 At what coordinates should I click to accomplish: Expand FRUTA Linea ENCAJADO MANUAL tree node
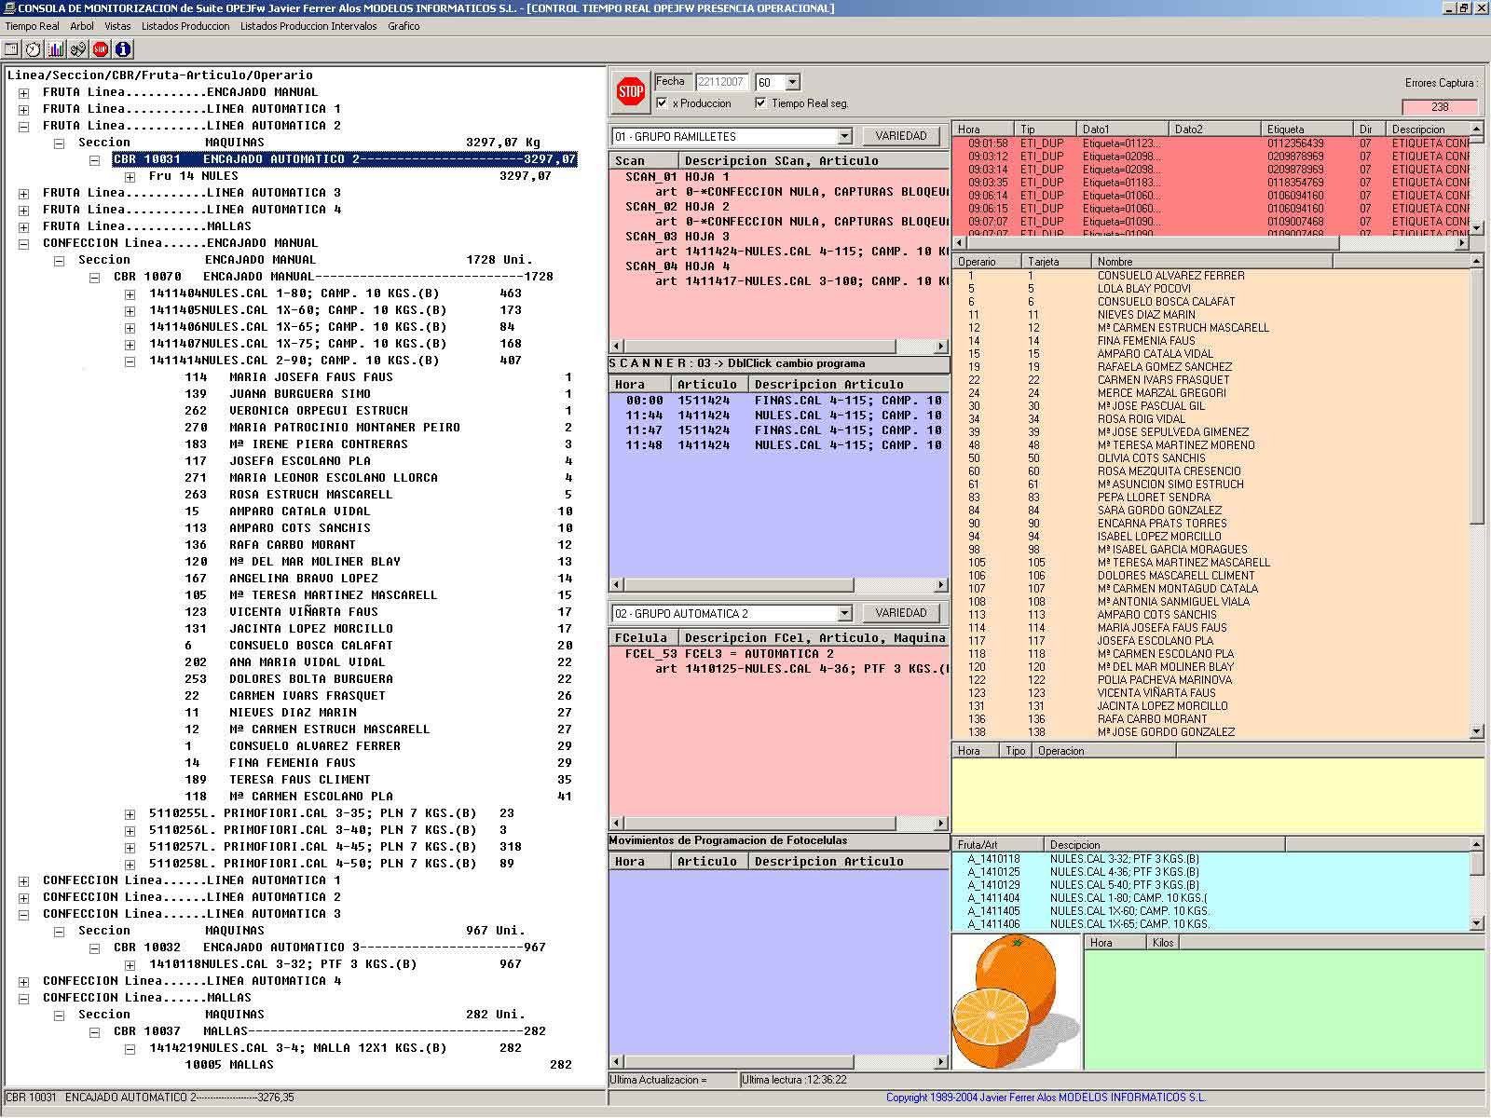click(x=24, y=92)
